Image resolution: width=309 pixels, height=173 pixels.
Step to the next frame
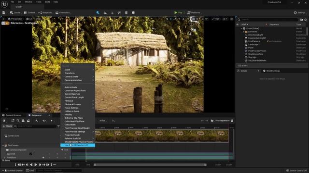[x=40, y=165]
